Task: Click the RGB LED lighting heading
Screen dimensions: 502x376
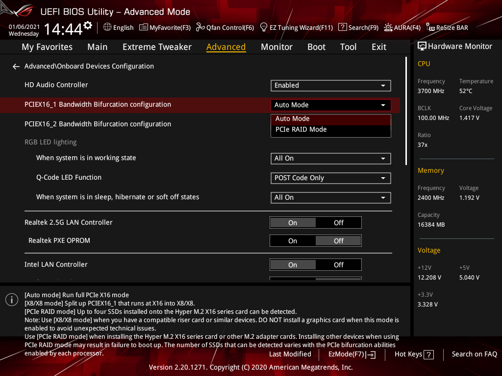Action: [x=50, y=142]
